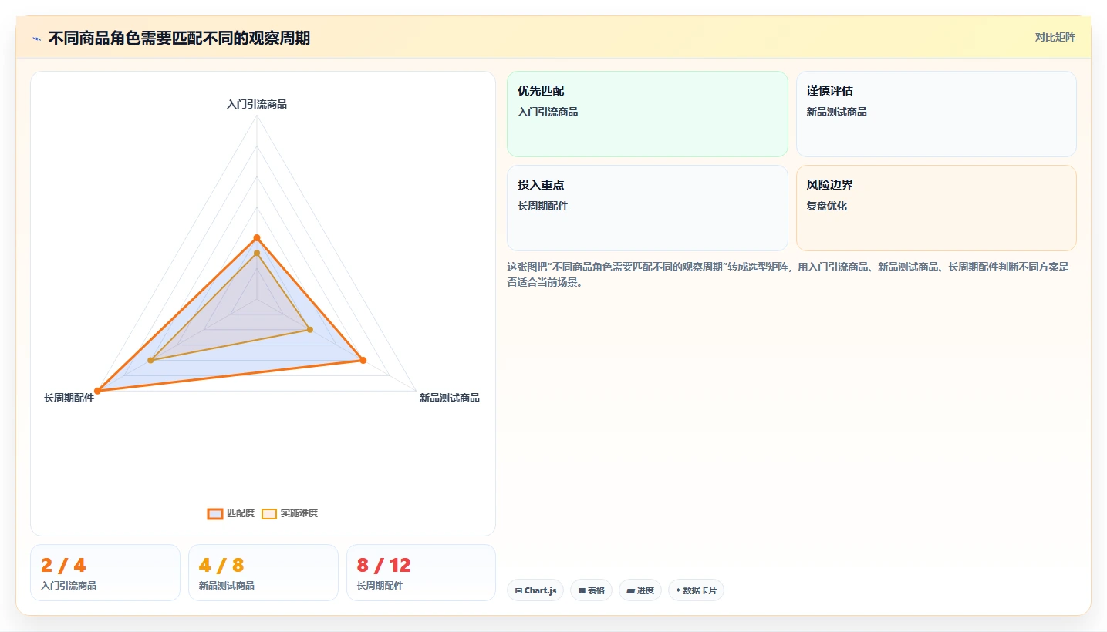
Task: Click the radar axis label 新品测试商品
Action: pos(450,398)
